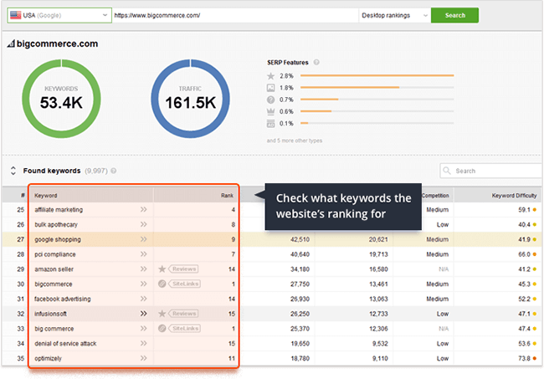Toggle the Found keywords expand/collapse arrows

click(13, 171)
